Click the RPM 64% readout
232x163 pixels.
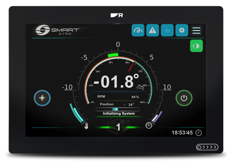(118, 97)
